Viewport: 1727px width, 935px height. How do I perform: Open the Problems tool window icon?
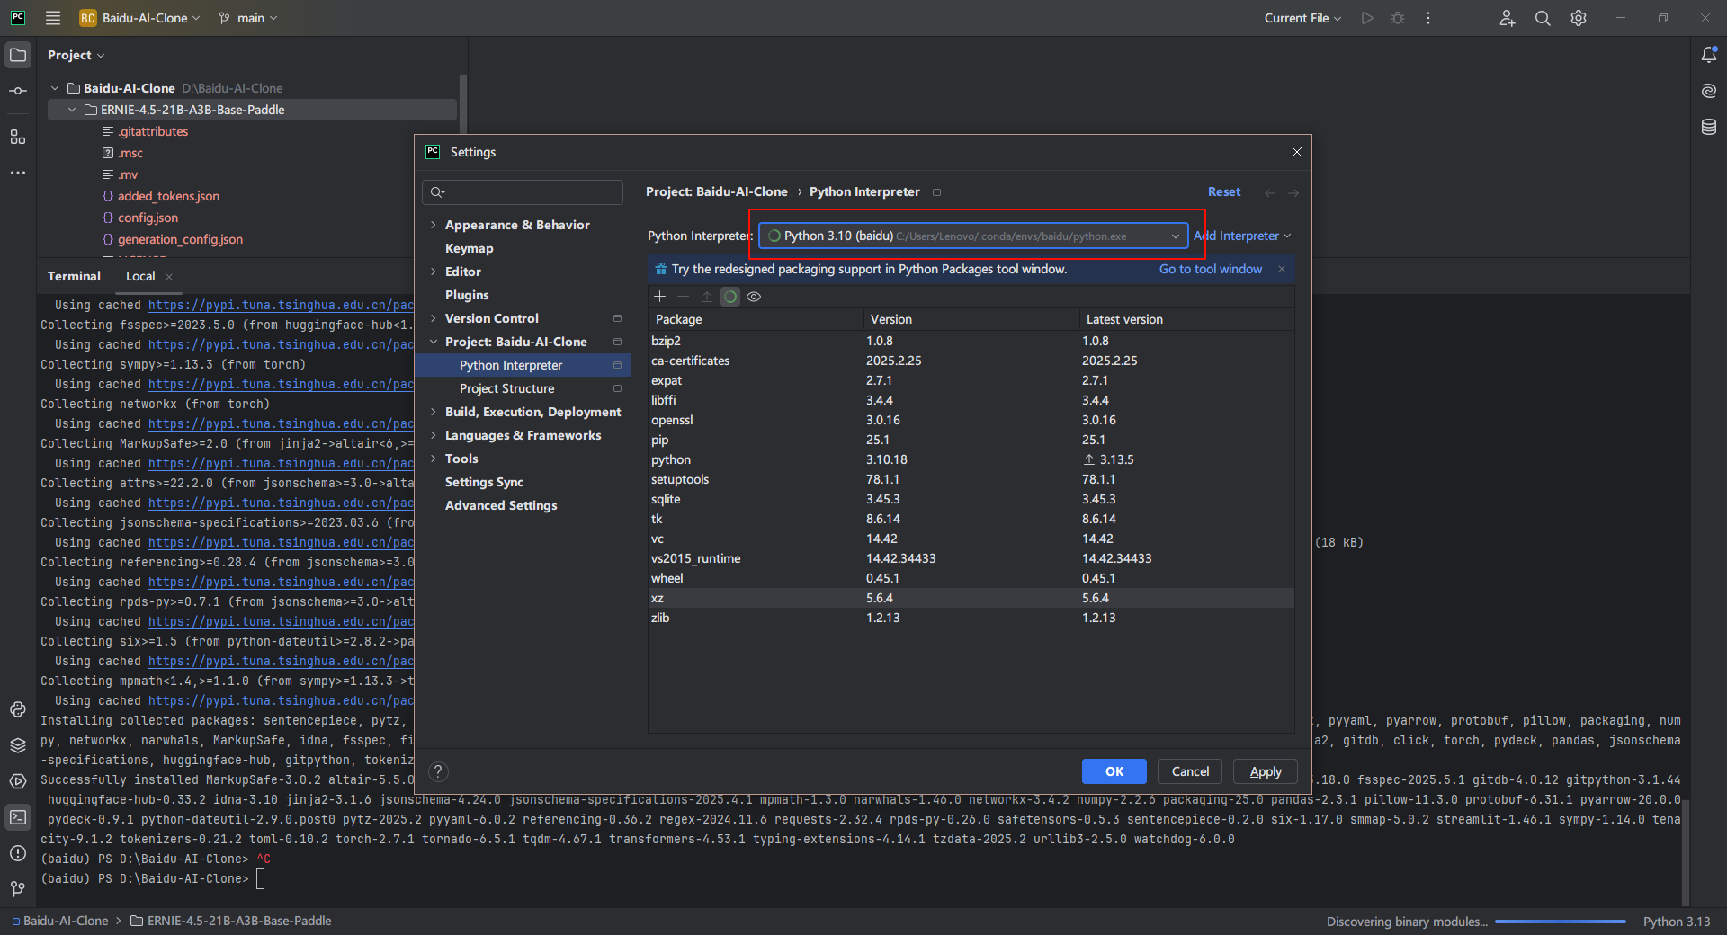click(18, 853)
